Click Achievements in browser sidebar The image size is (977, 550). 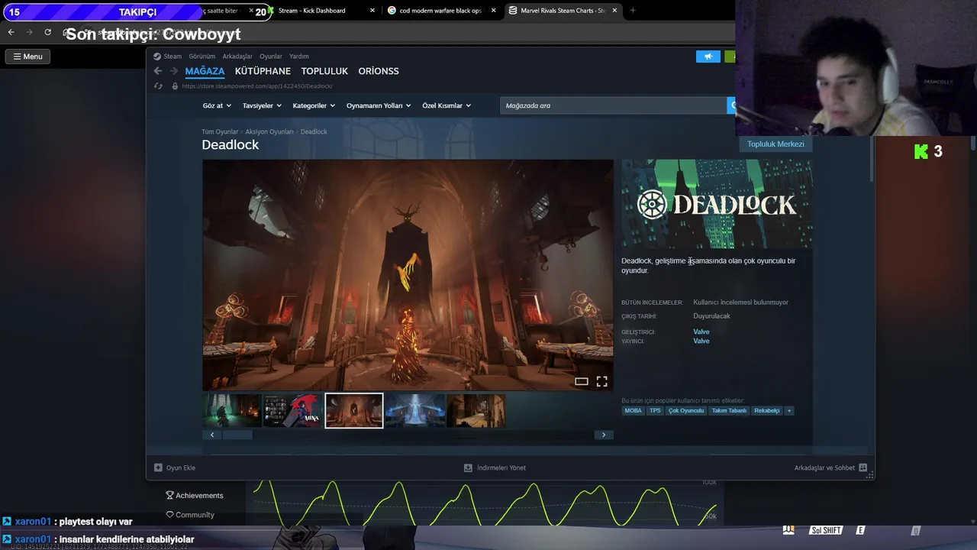(x=195, y=496)
